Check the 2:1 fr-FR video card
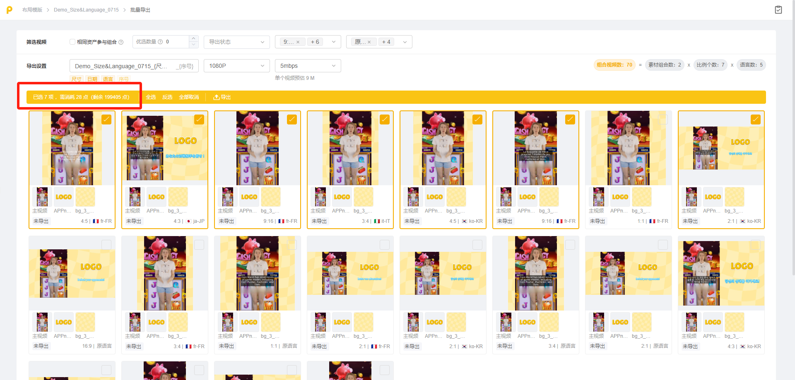 click(385, 245)
